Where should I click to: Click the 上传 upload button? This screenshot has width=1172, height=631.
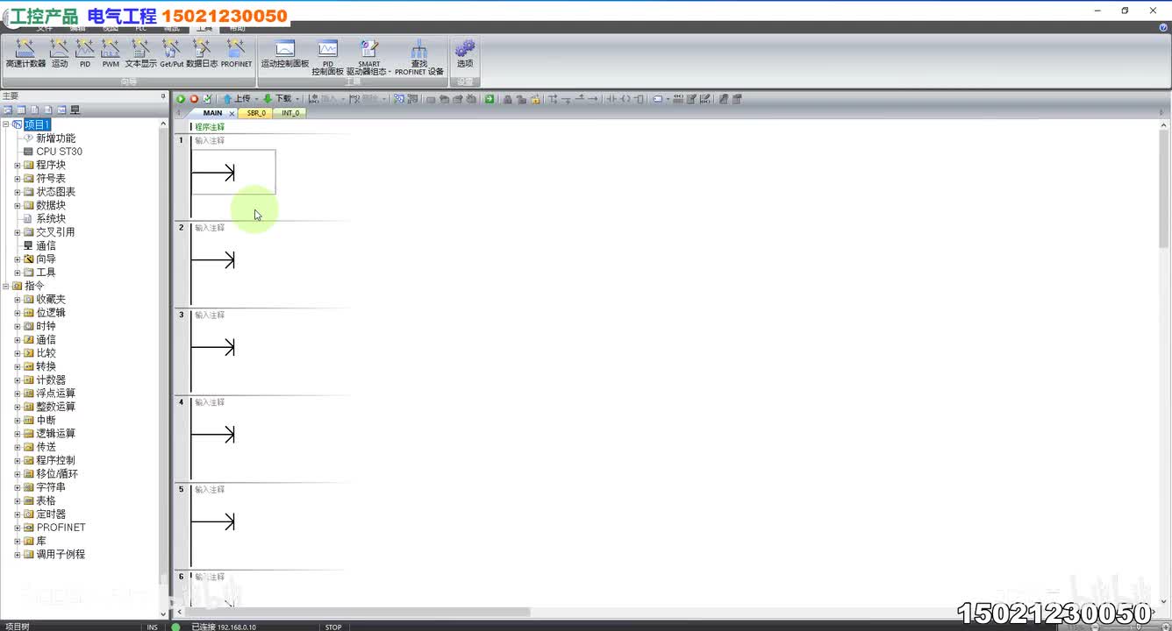(x=236, y=99)
